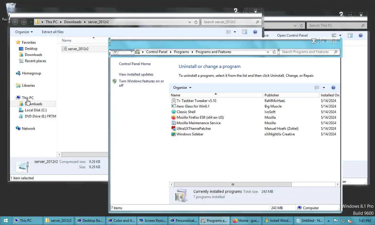Screen dimensions: 375x225
Task: Switch to Untitled Notepad taskbar window
Action: tap(309, 221)
